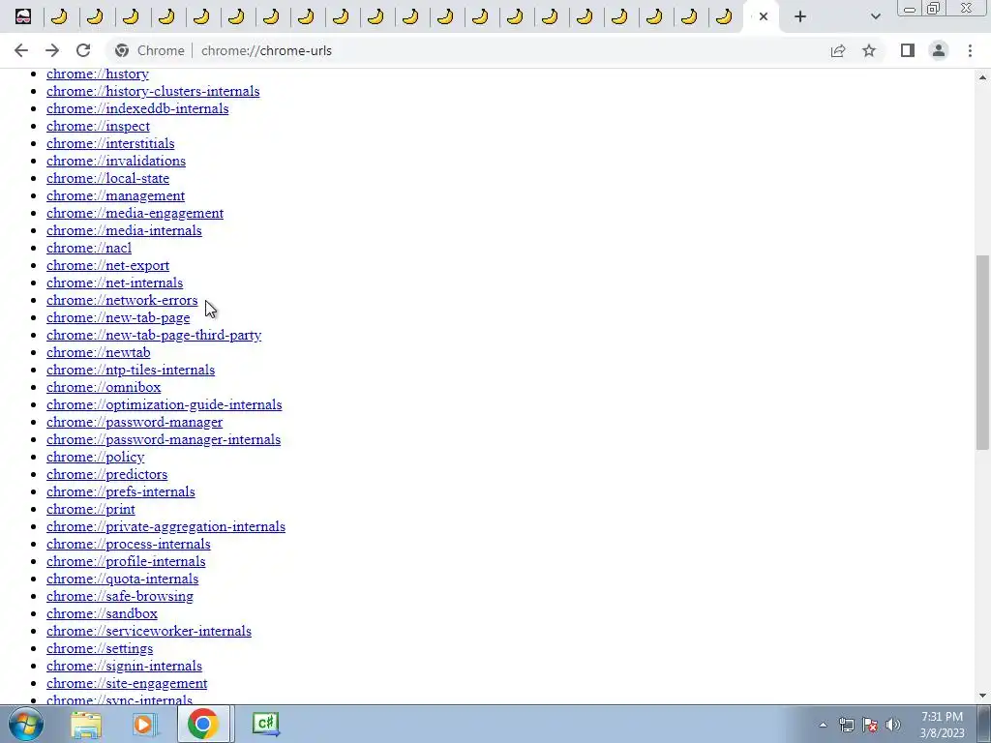Follow the chrome://local-state link
This screenshot has width=991, height=743.
[x=107, y=178]
